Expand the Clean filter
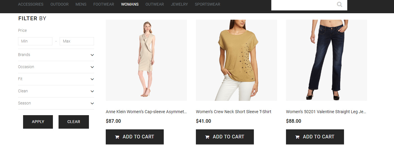 tap(92, 91)
